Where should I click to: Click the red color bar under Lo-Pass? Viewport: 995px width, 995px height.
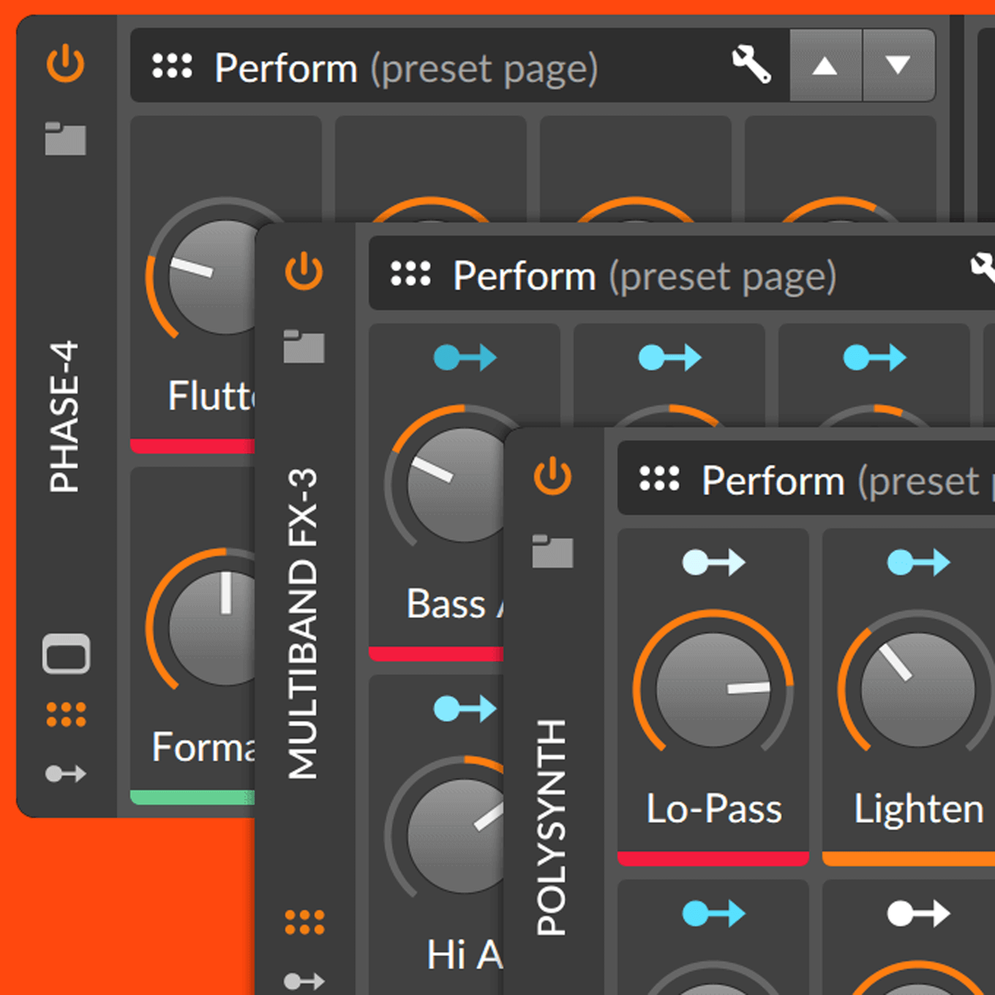pyautogui.click(x=713, y=859)
